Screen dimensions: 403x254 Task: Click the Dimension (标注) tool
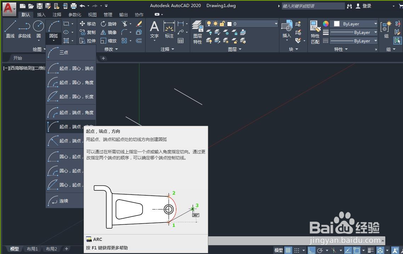[169, 29]
